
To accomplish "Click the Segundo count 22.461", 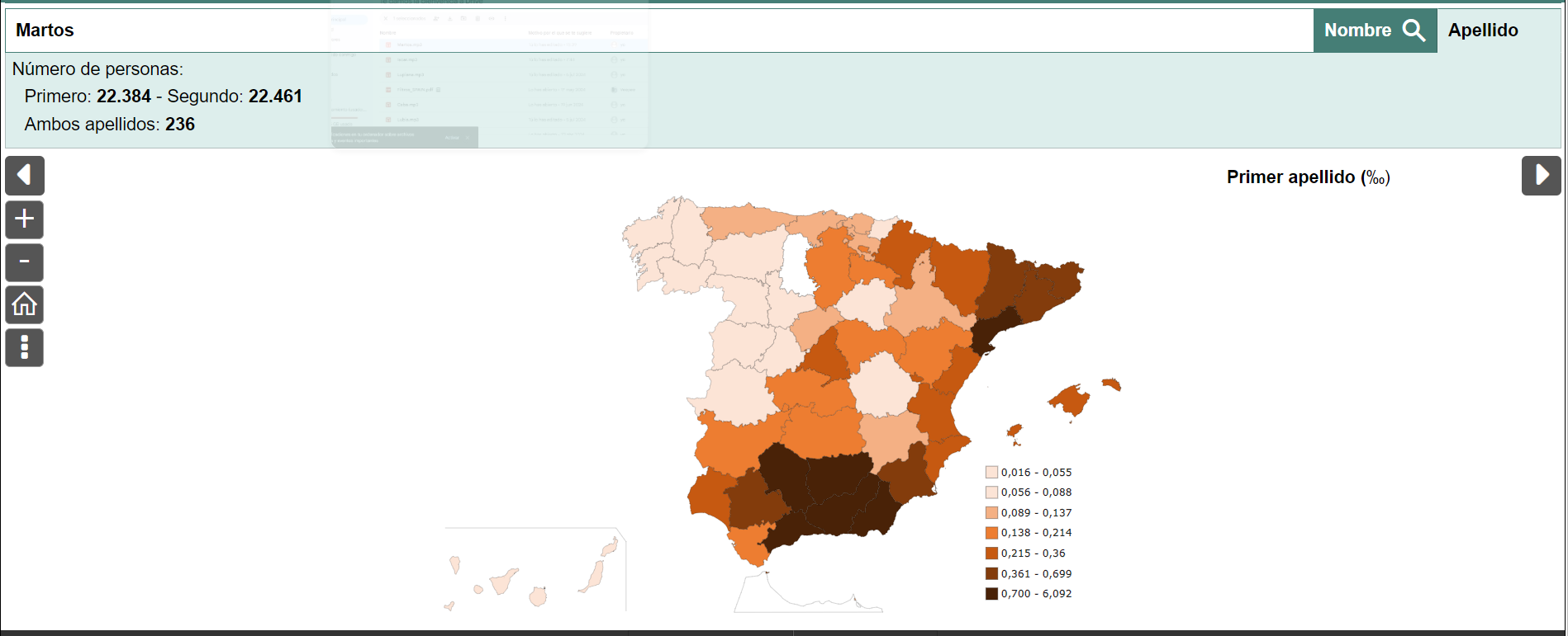I will click(275, 97).
